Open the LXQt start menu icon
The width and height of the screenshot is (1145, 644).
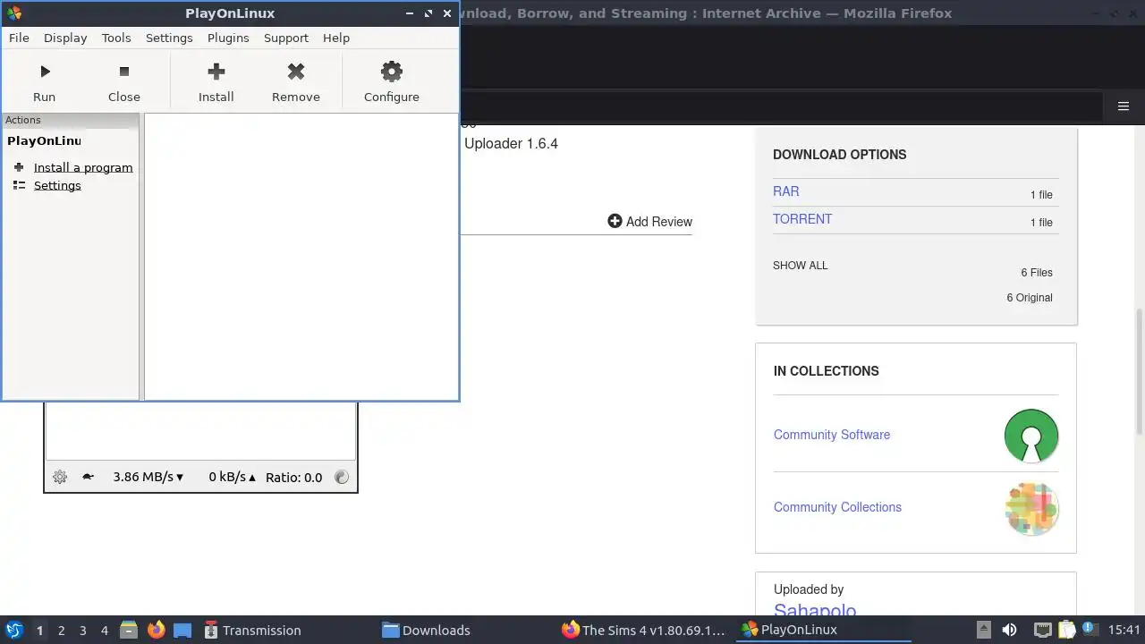[x=14, y=630]
